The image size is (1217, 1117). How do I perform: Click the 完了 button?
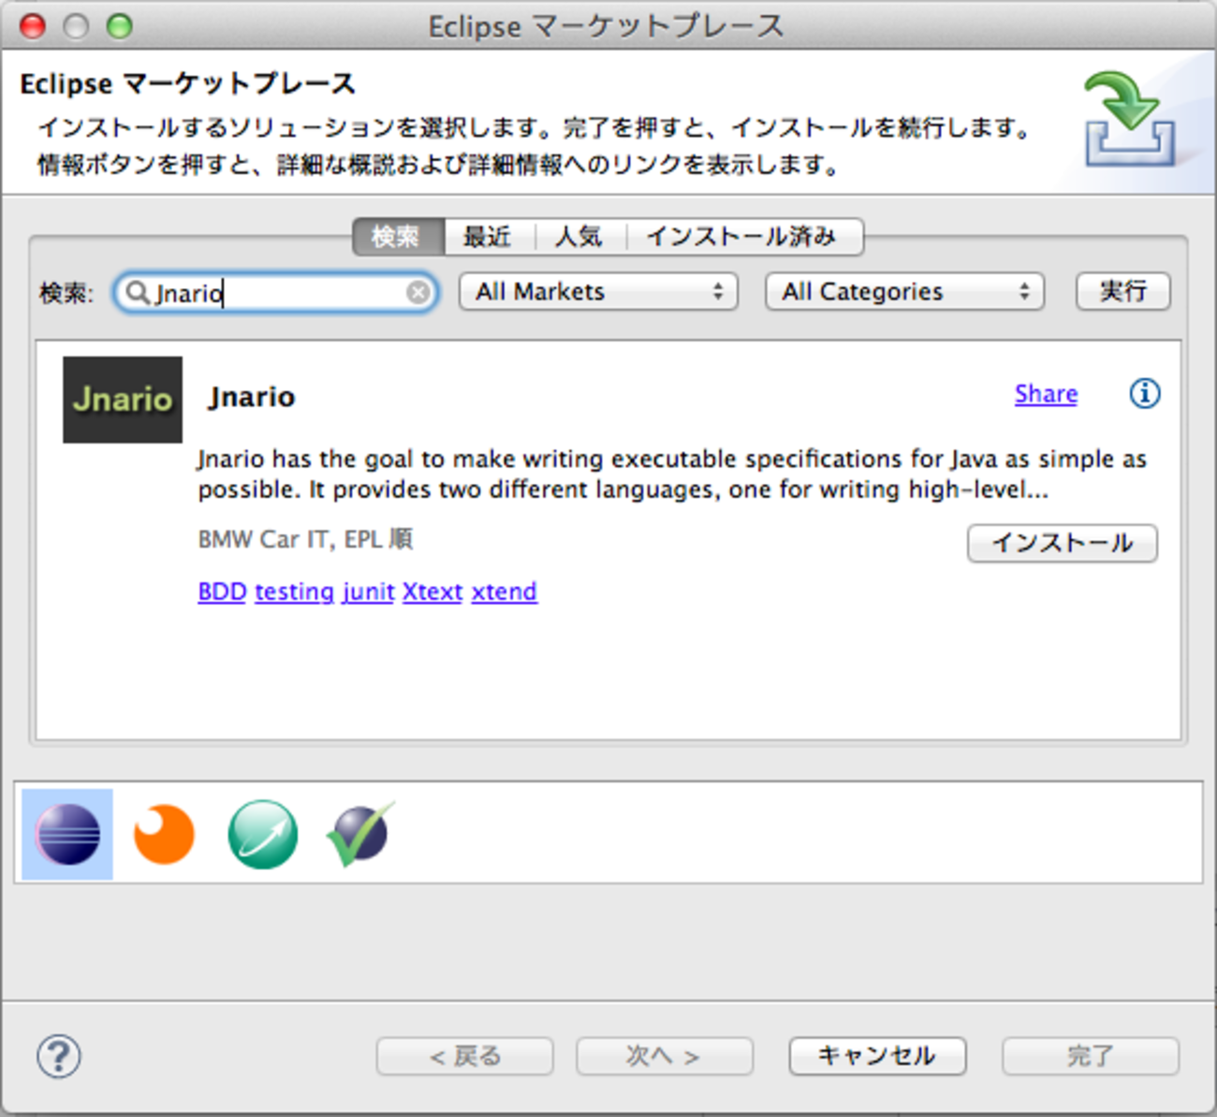pyautogui.click(x=1091, y=1056)
